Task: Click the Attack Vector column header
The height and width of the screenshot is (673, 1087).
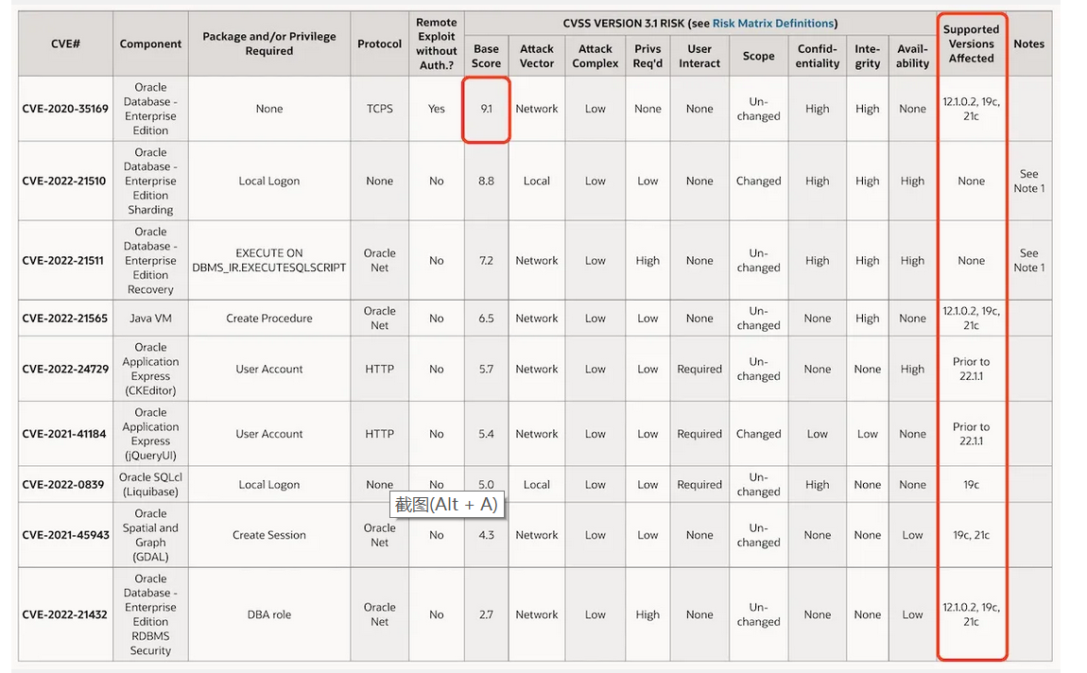Action: pos(537,56)
